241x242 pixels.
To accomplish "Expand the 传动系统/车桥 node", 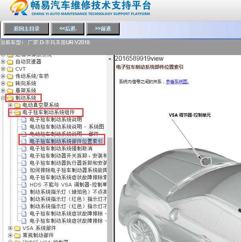I will [x=3, y=76].
